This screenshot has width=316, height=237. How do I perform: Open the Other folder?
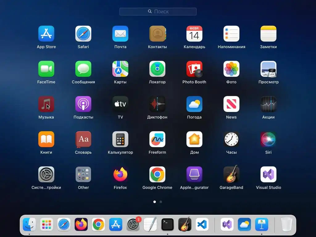click(83, 174)
